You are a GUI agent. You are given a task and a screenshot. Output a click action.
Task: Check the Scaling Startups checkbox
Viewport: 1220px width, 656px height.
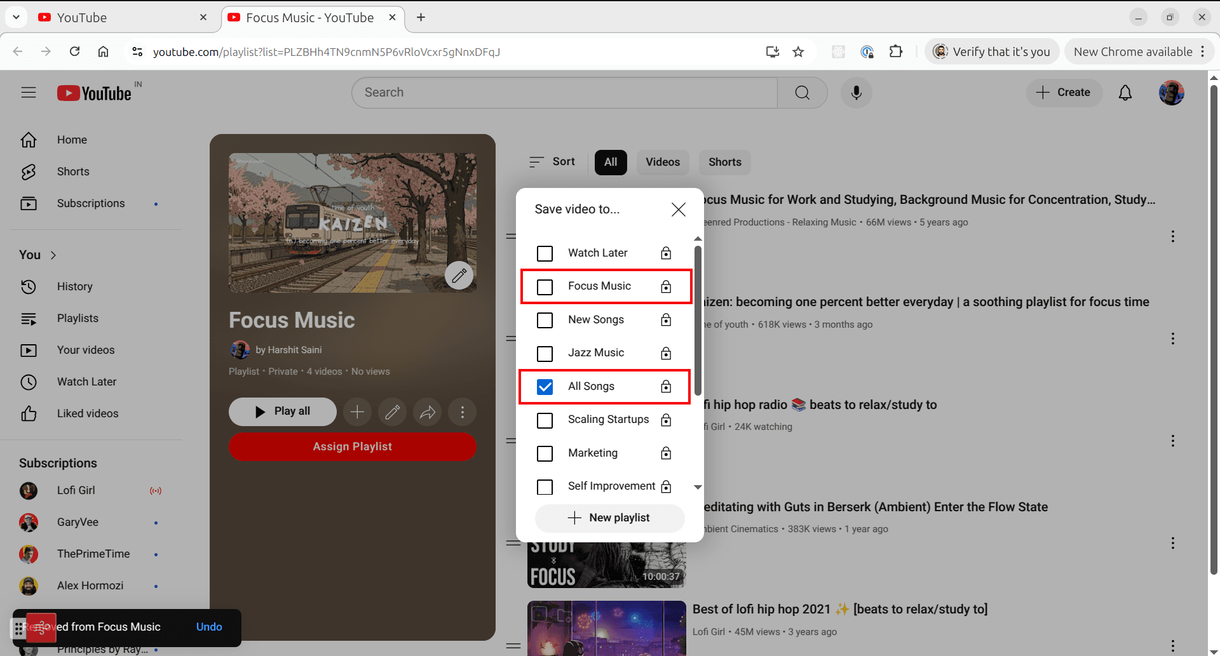[545, 420]
